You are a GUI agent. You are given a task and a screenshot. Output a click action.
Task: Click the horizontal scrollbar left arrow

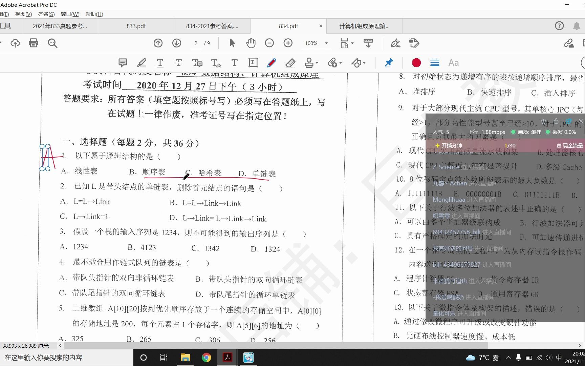pyautogui.click(x=60, y=346)
